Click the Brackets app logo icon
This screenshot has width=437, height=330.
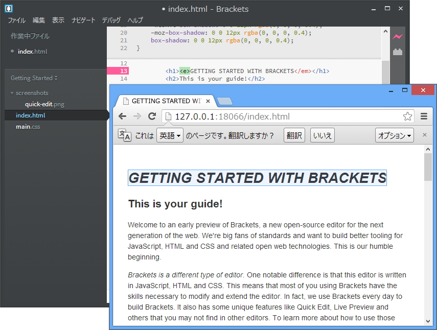[x=9, y=9]
